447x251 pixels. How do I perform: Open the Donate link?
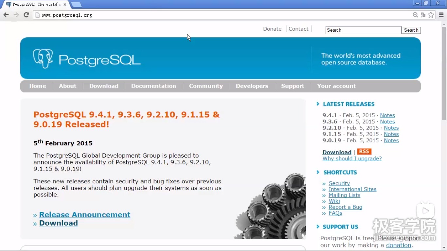click(x=272, y=29)
